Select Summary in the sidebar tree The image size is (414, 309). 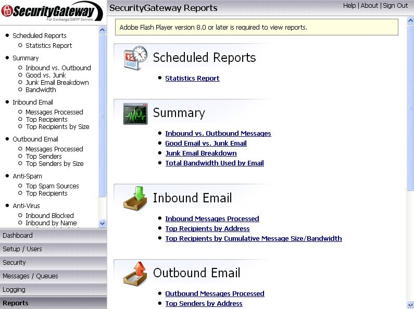coord(26,58)
